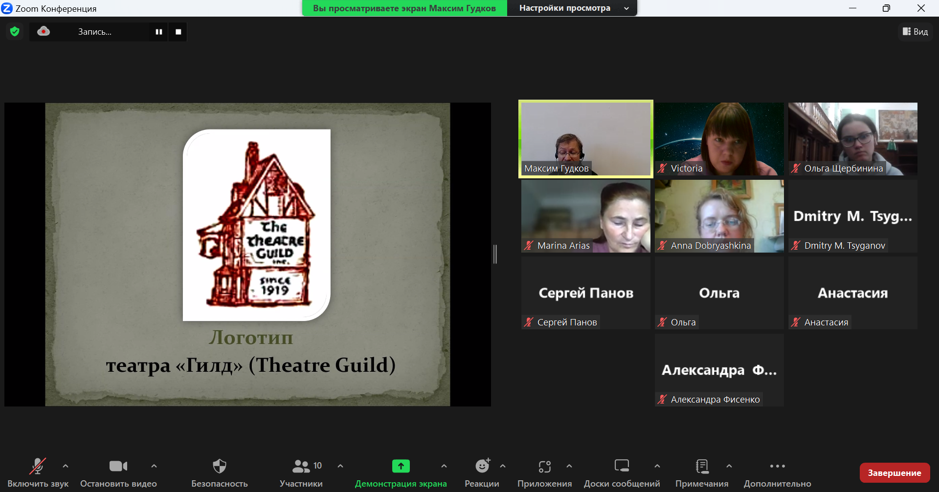Image resolution: width=939 pixels, height=492 pixels.
Task: Click Victoria's muted microphone icon
Action: (662, 169)
